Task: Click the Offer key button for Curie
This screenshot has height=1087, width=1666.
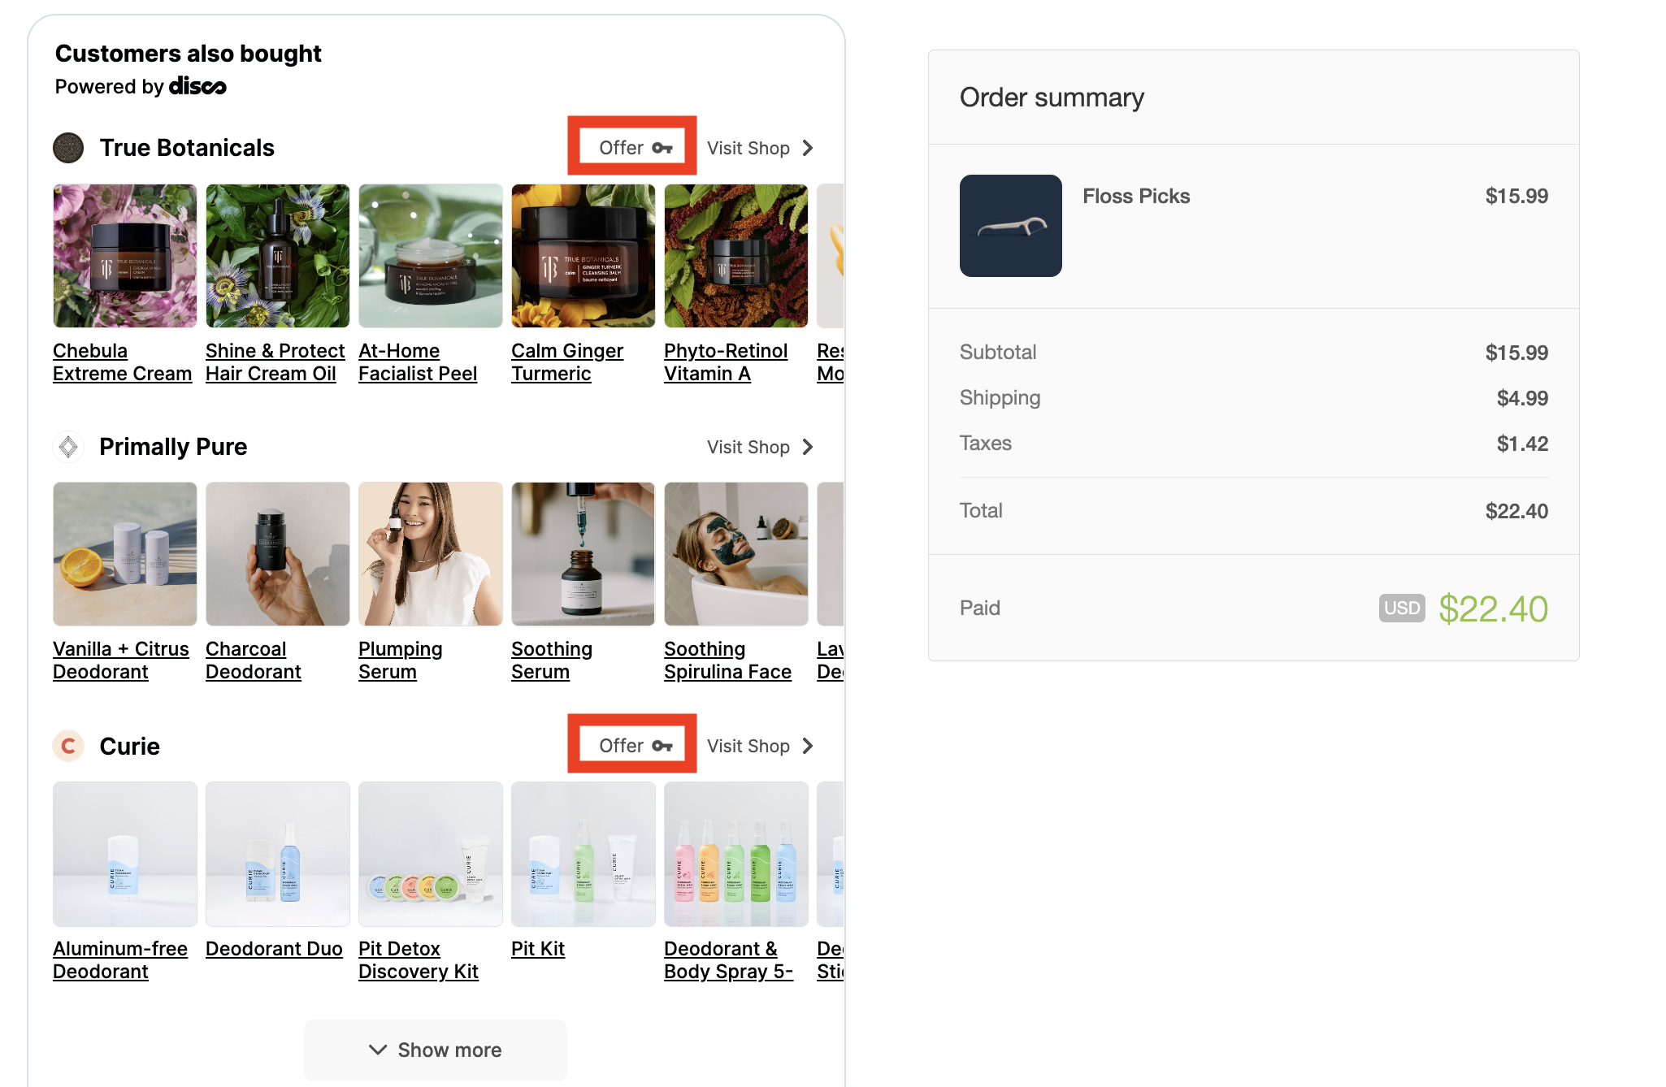Action: pyautogui.click(x=636, y=746)
